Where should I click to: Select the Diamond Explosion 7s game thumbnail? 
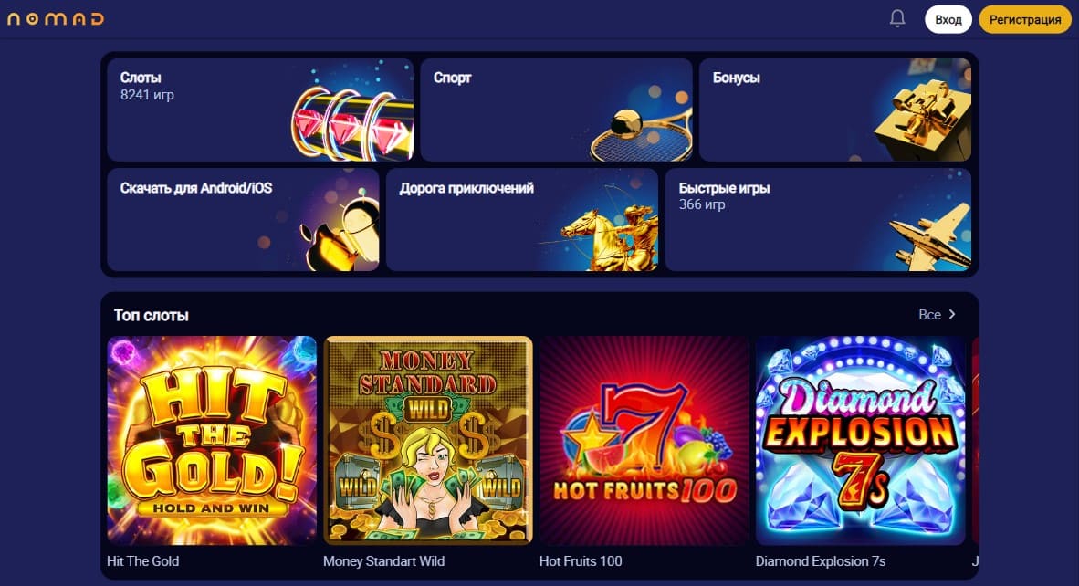860,440
